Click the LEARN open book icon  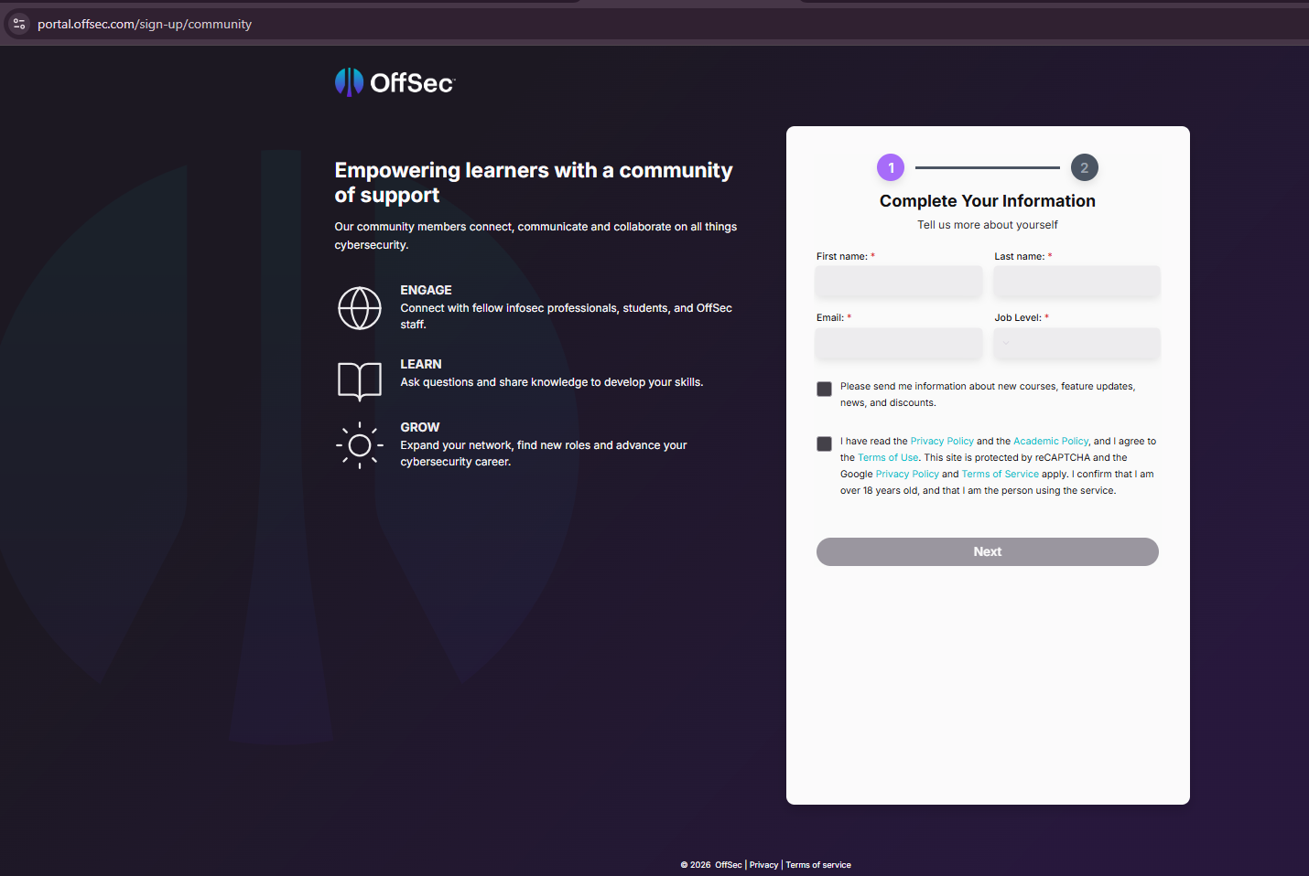point(359,381)
